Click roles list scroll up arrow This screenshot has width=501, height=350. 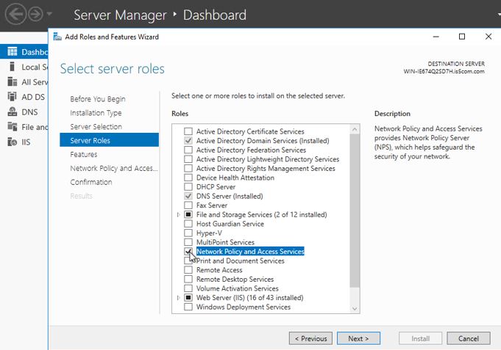(355, 129)
